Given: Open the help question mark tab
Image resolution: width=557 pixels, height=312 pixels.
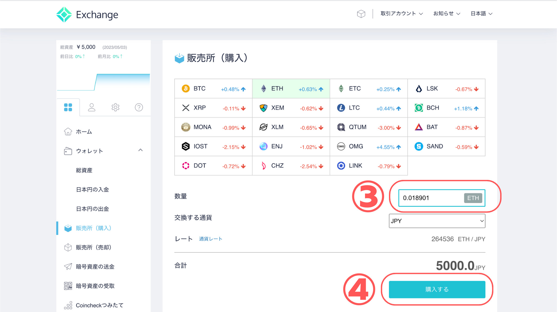Looking at the screenshot, I should [x=139, y=107].
